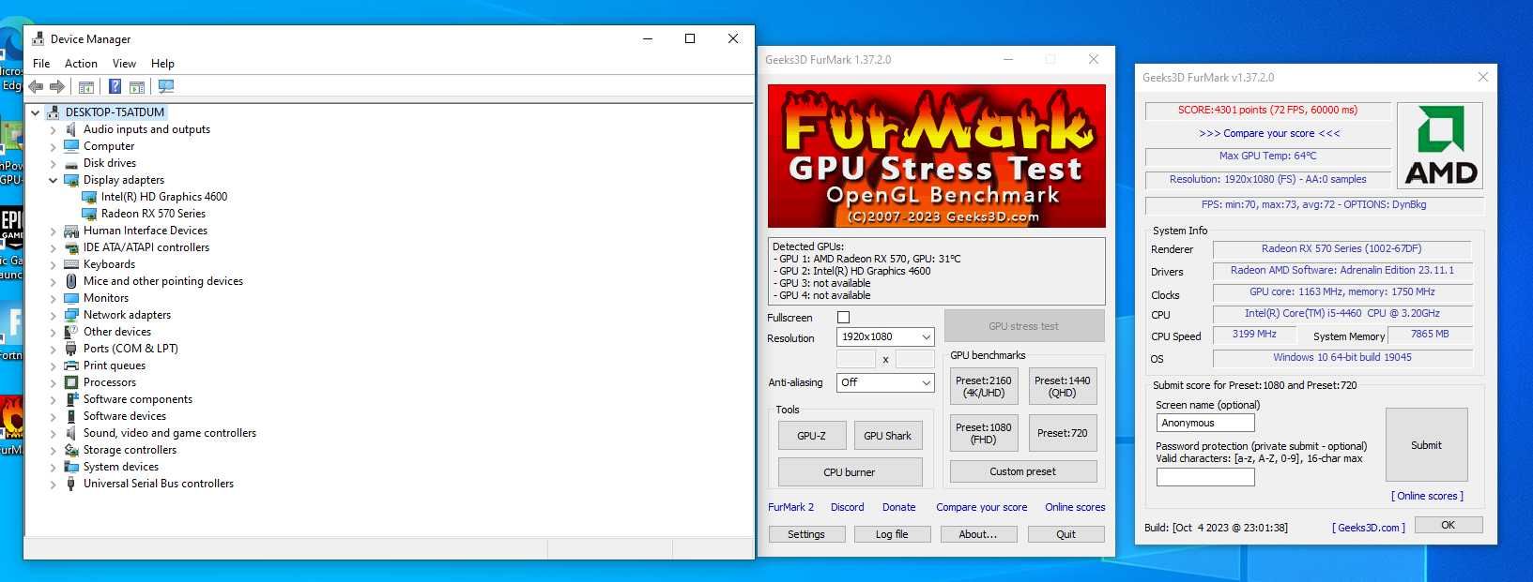Enable the Fullscreen checkbox in FurMark
The width and height of the screenshot is (1533, 582).
(x=843, y=318)
